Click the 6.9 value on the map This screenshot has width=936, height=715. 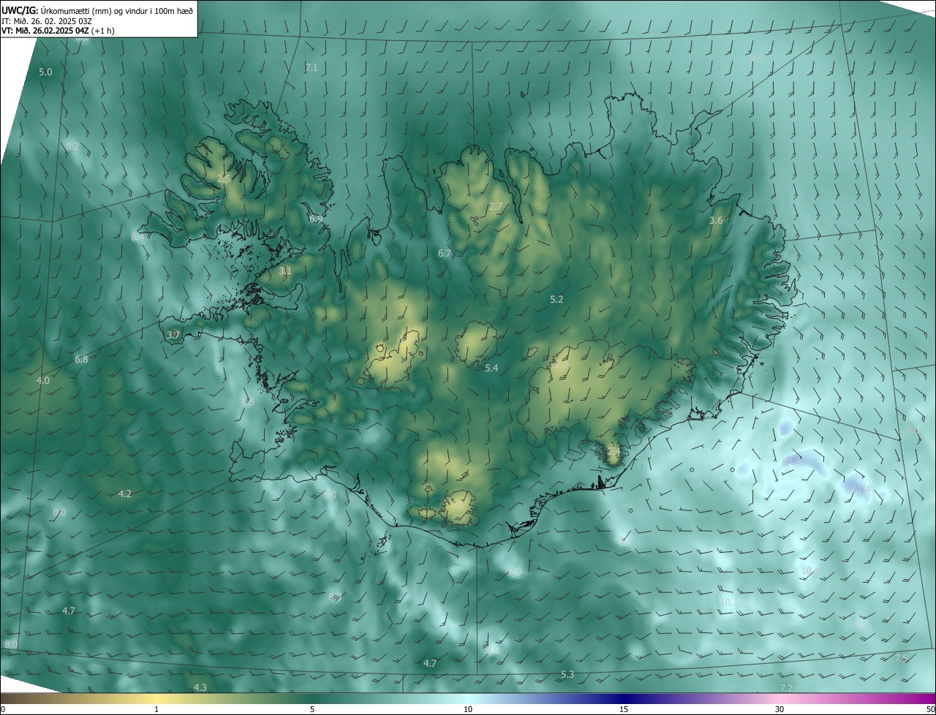tap(316, 219)
